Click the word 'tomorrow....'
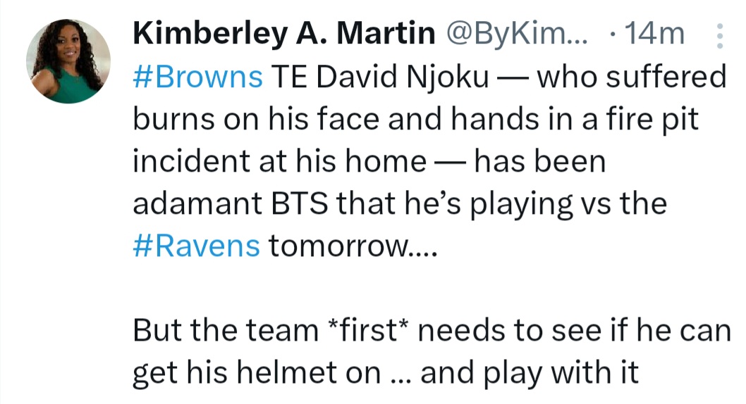Screen dimensions: 746x404 click(x=353, y=246)
